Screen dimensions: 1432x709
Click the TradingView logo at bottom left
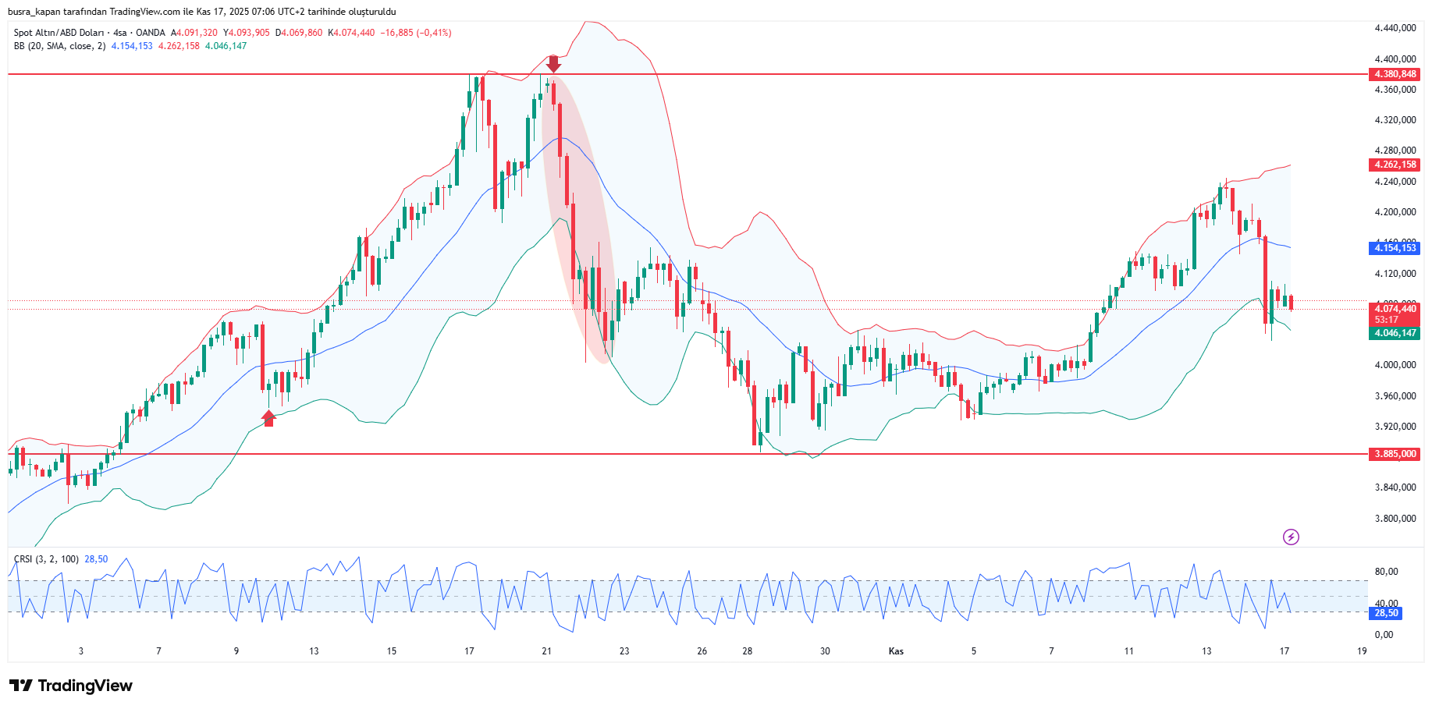pyautogui.click(x=71, y=686)
